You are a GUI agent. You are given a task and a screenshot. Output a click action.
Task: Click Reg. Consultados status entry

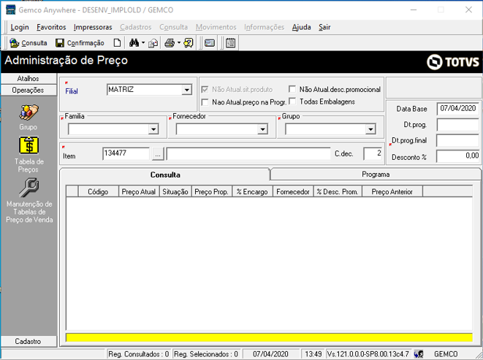139,354
